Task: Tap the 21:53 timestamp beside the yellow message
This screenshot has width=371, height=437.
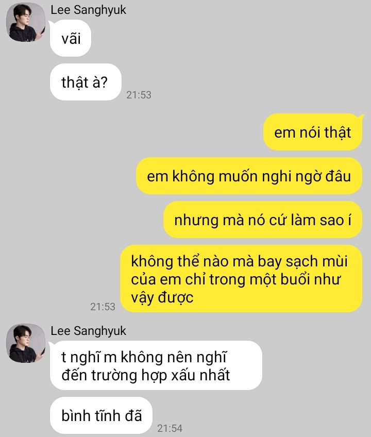Action: pos(103,307)
